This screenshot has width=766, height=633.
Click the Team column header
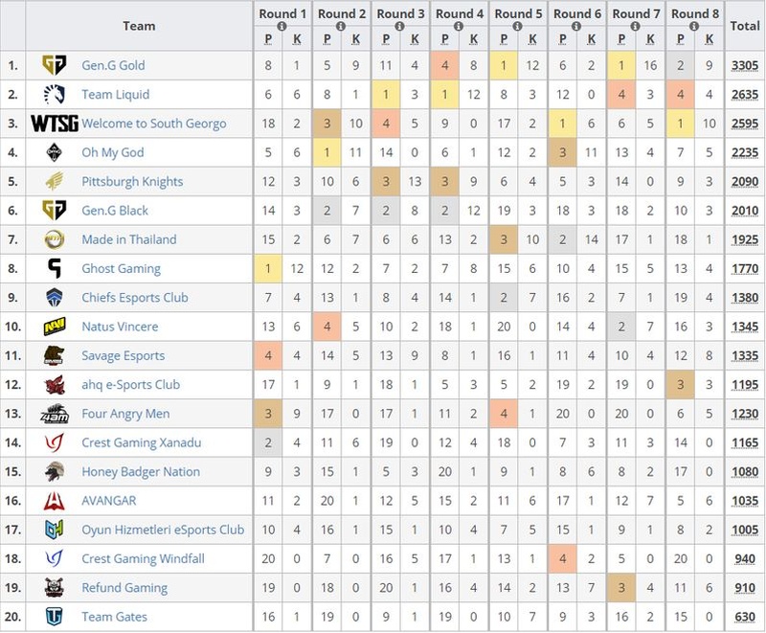click(x=139, y=26)
